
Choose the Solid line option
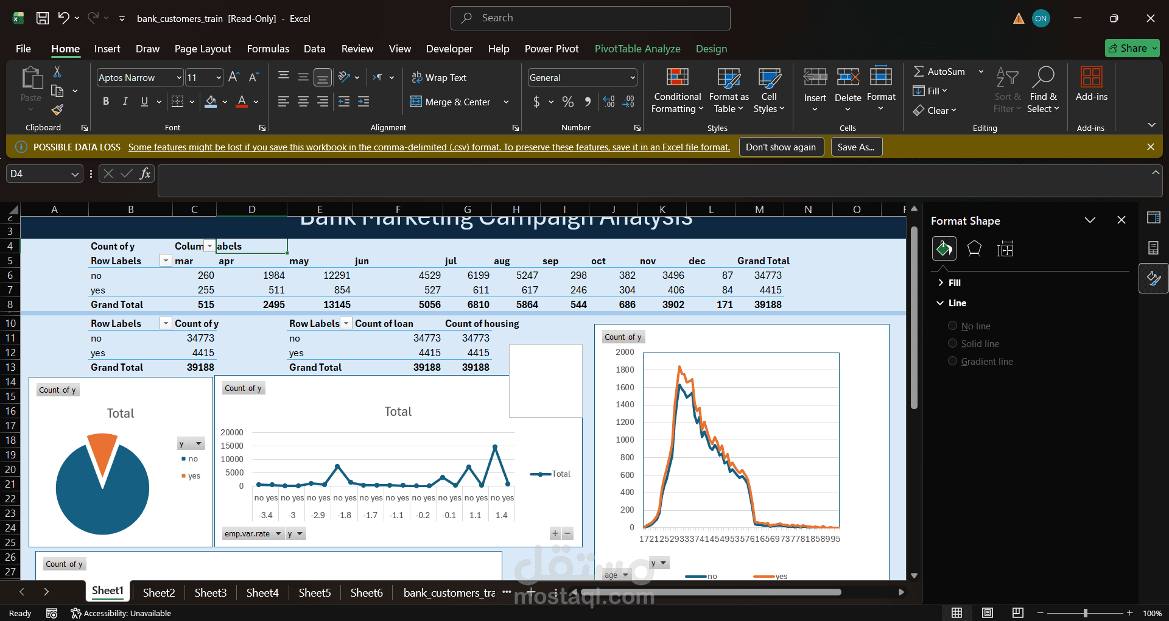[952, 343]
